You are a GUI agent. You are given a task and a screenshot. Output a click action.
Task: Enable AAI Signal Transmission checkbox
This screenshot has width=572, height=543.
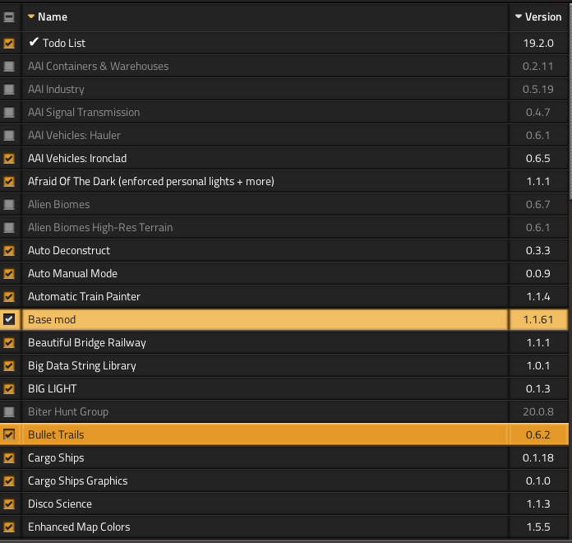coord(9,112)
